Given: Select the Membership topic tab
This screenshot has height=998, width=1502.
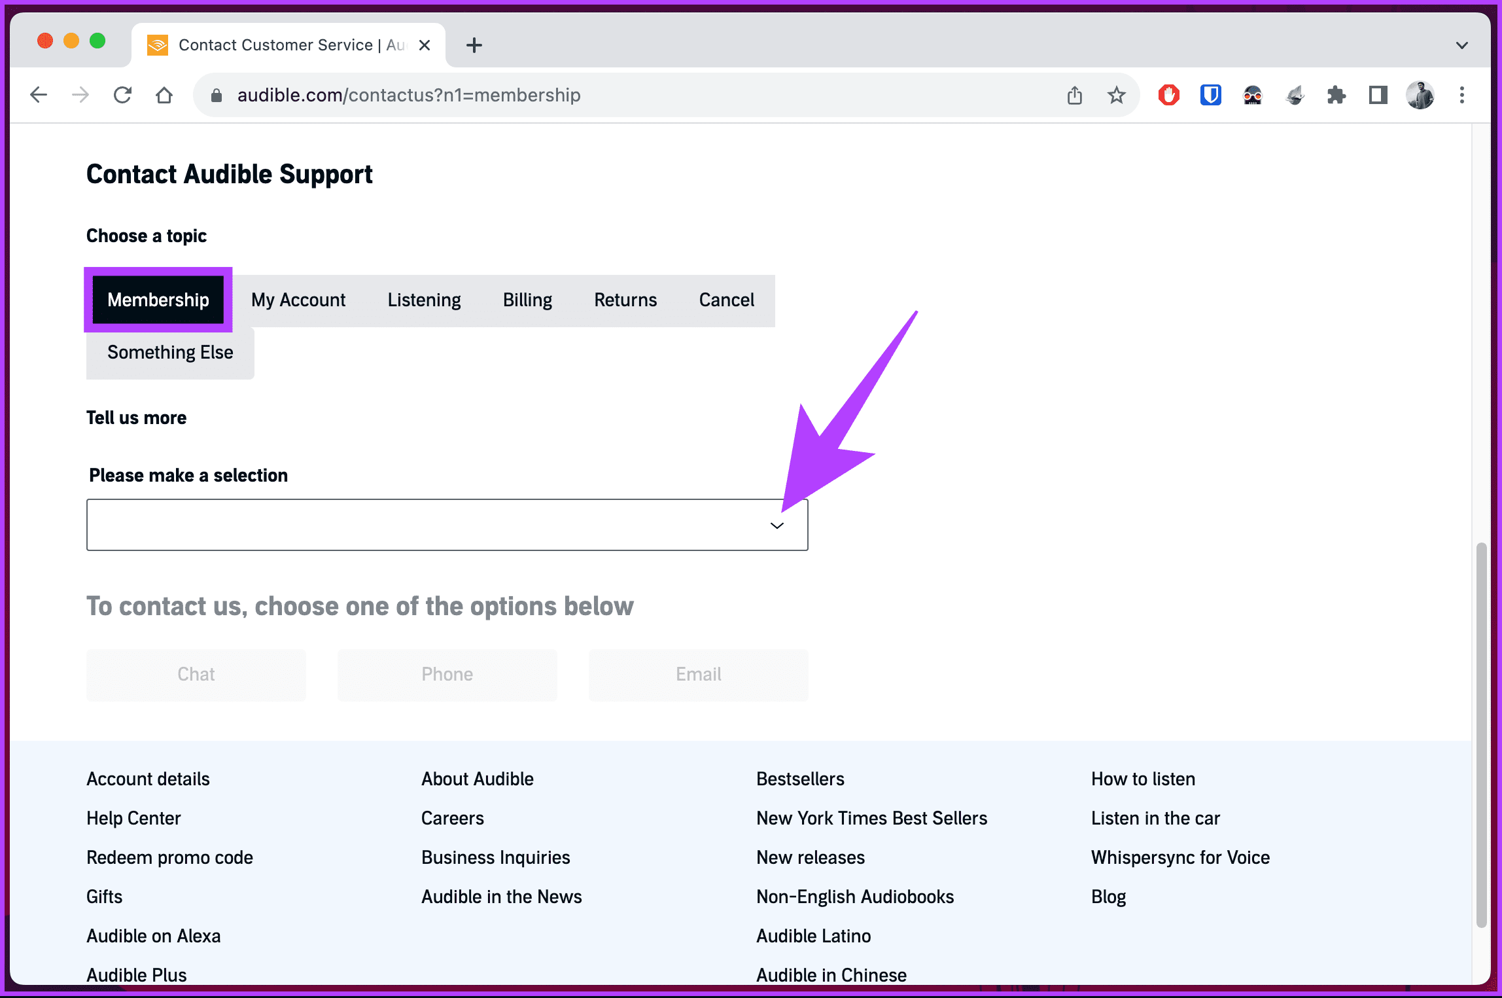Looking at the screenshot, I should [158, 300].
